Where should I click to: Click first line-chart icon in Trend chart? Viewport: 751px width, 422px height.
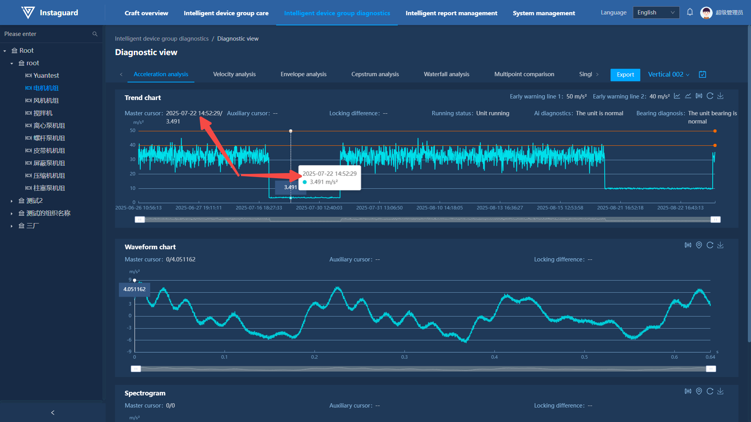pyautogui.click(x=677, y=96)
